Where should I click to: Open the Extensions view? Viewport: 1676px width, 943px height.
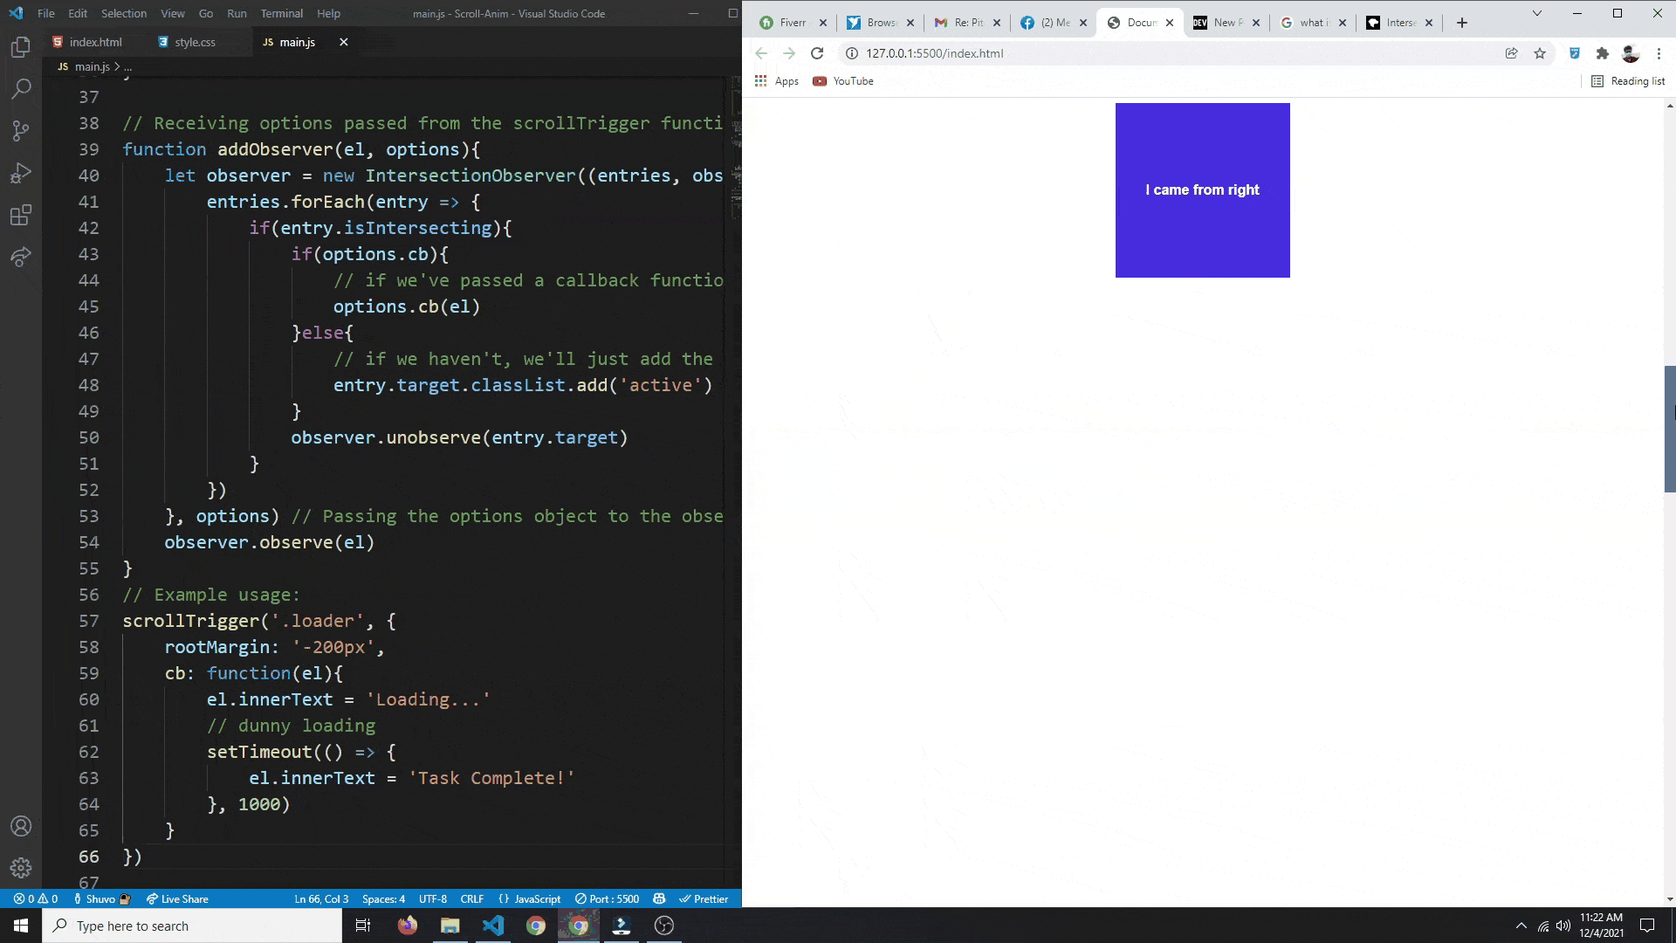21,215
